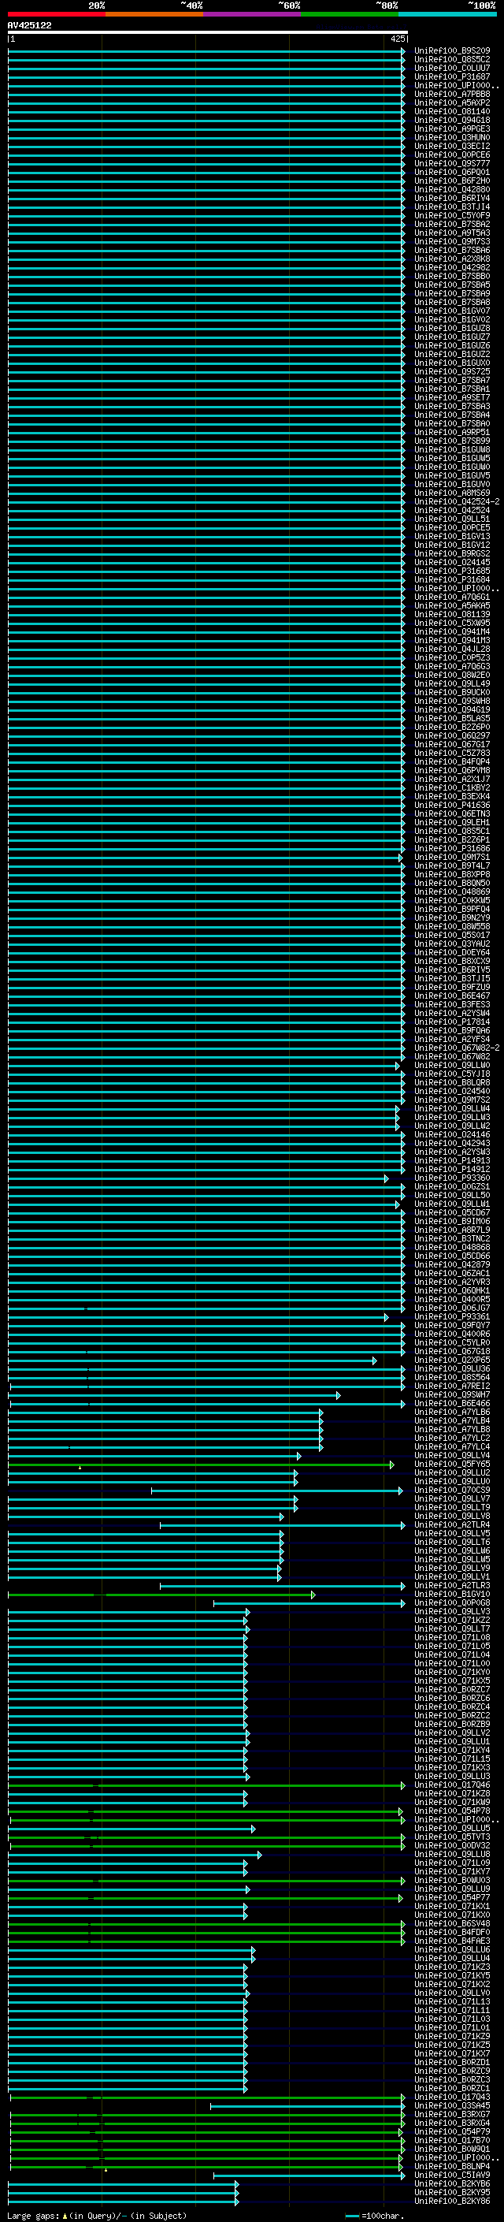The height and width of the screenshot is (2222, 504).
Task: Select the UniRef100_B2KY95 label
Action: click(x=452, y=2192)
